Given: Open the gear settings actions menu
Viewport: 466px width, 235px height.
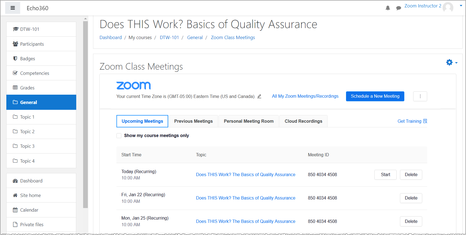Looking at the screenshot, I should click(451, 62).
